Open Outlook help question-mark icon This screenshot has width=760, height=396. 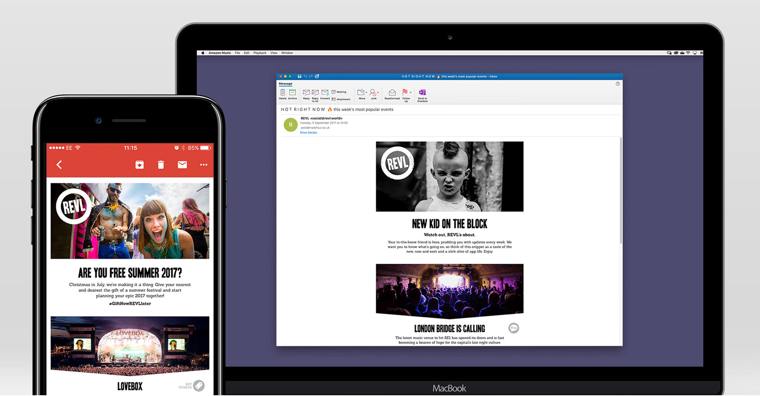pos(617,84)
